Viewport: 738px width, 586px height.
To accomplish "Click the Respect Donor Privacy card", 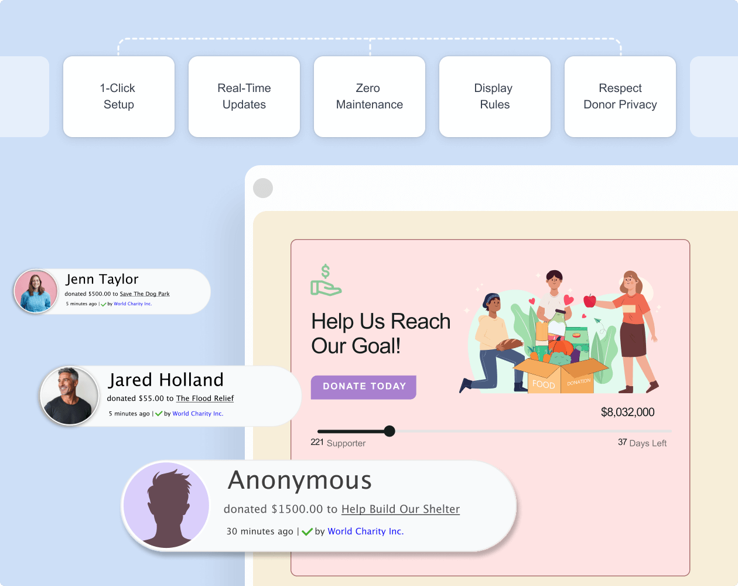I will click(620, 96).
